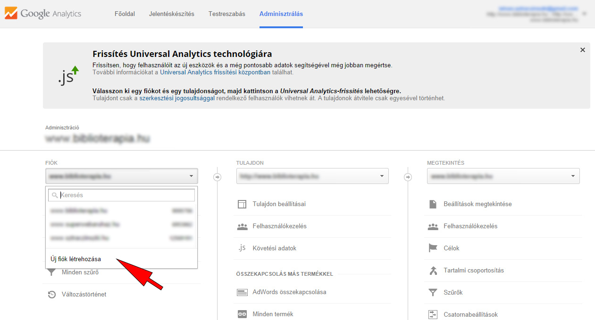Click the flag icon beside Célok
Viewport: 595px width, 320px height.
(x=433, y=248)
